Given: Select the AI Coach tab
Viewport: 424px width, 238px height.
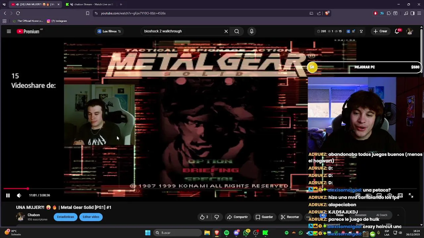Looking at the screenshot, I should (x=382, y=215).
